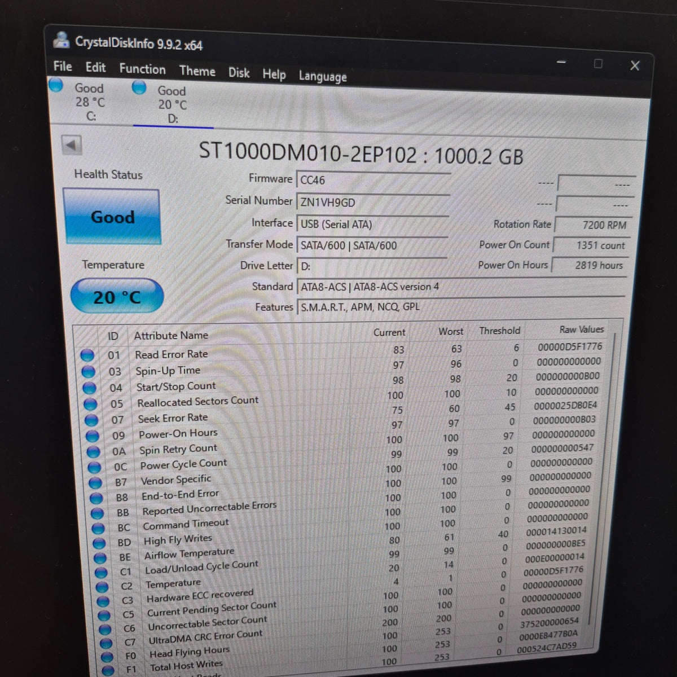Click the Interface field USB (Serial ATA)
Screen dimensions: 677x677
(x=372, y=224)
